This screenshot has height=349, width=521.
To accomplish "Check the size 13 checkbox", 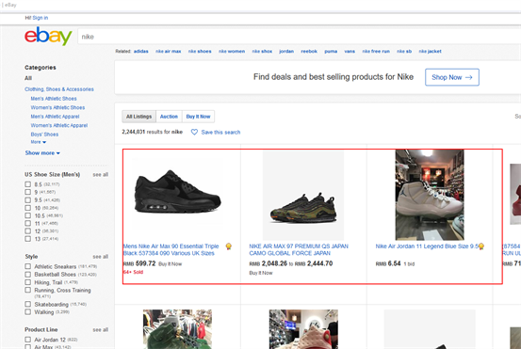I will click(x=28, y=239).
